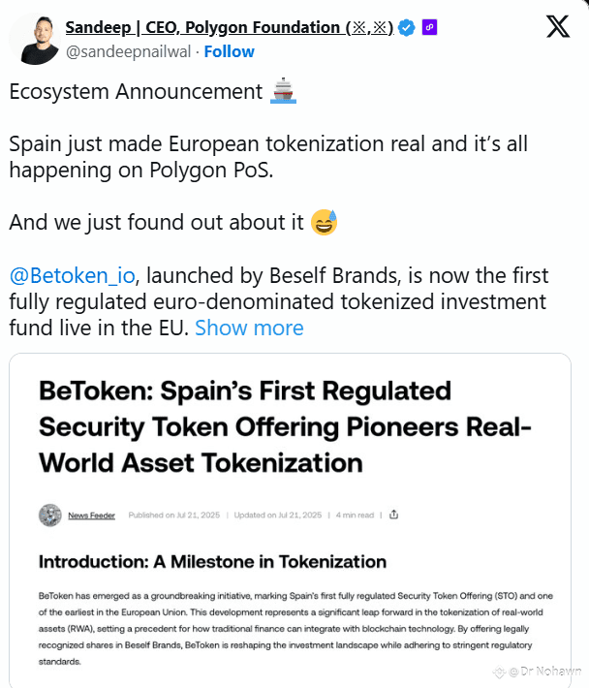
Task: Open the Sandeep CEO Polygon Foundation display name
Action: (229, 28)
